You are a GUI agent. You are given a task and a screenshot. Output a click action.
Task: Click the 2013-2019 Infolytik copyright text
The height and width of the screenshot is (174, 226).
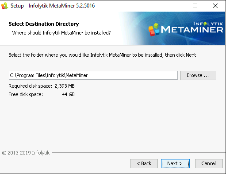point(26,153)
